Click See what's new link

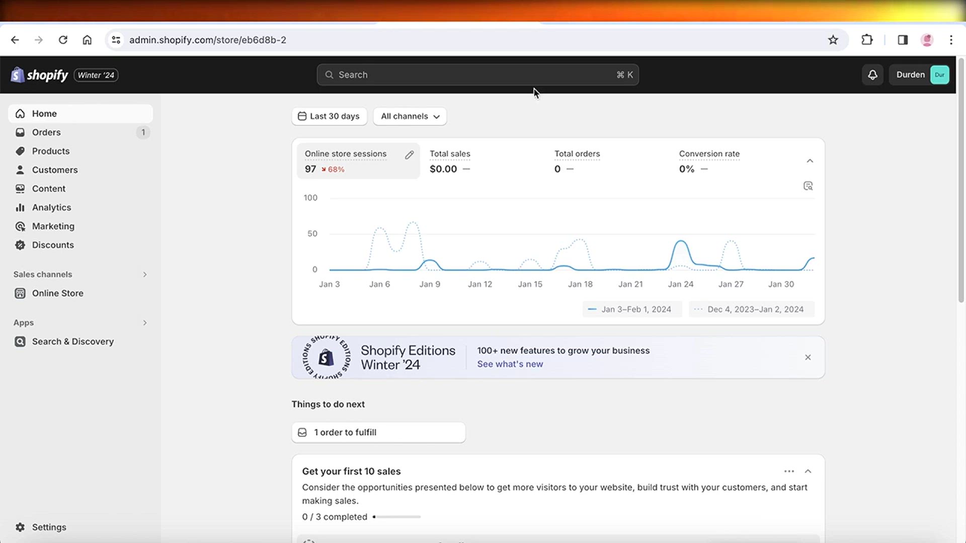510,364
